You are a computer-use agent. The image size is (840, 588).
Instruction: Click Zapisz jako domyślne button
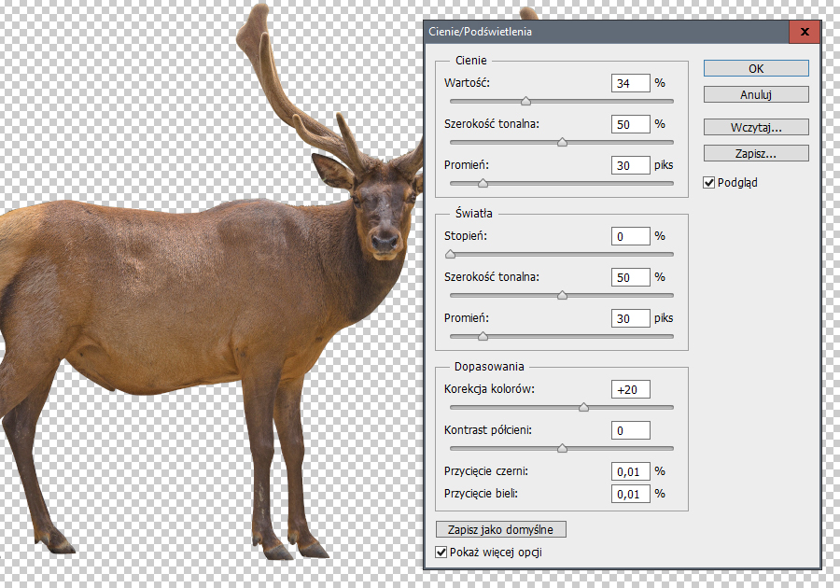500,529
